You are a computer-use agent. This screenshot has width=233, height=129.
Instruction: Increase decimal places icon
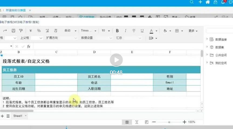[47, 31]
